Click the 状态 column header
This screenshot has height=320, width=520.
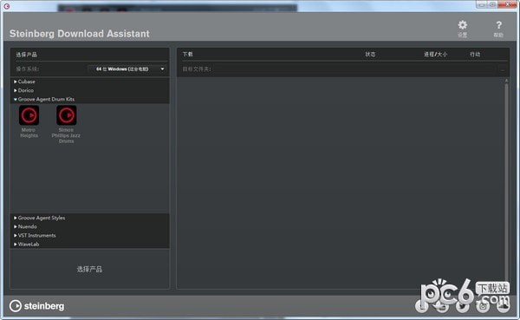370,54
